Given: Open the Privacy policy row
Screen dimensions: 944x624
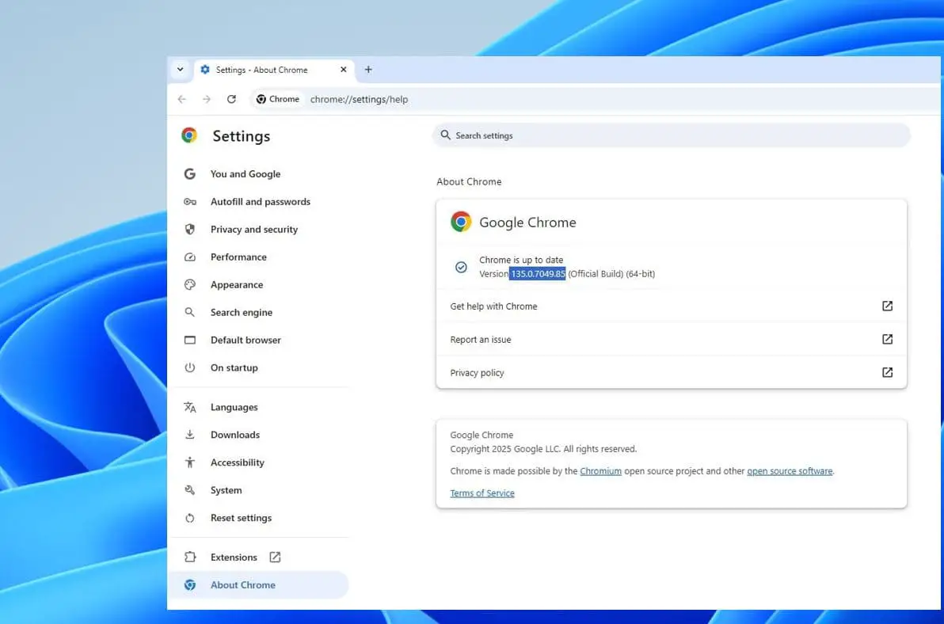Looking at the screenshot, I should (672, 372).
